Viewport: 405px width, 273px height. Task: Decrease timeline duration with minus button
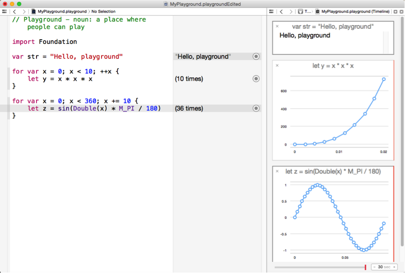tap(374, 267)
